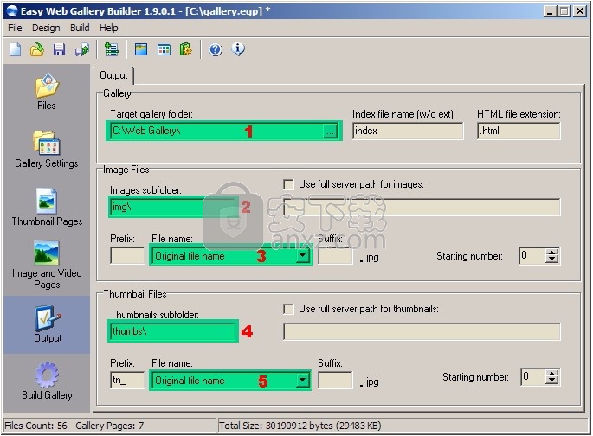Click the Save As toolbar icon
The width and height of the screenshot is (593, 436).
click(x=81, y=49)
